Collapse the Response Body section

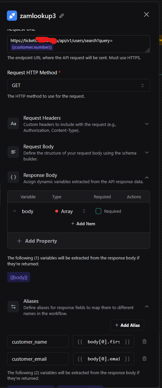[147, 178]
